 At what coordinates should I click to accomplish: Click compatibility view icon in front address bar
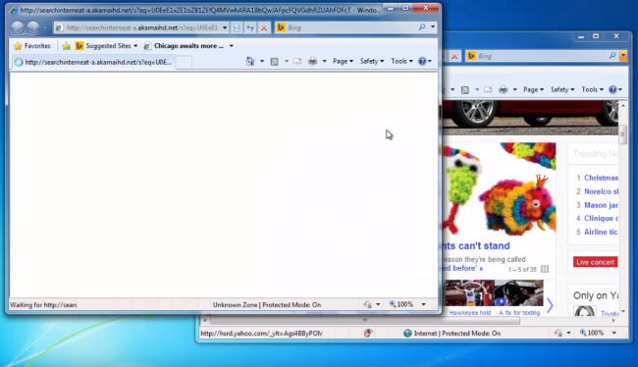point(237,27)
